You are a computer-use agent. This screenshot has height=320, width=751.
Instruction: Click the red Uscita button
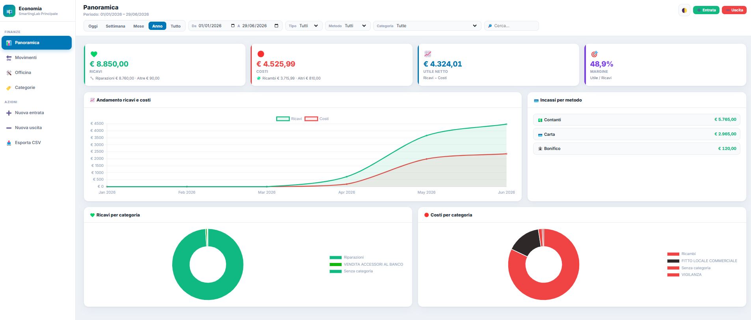pyautogui.click(x=734, y=10)
